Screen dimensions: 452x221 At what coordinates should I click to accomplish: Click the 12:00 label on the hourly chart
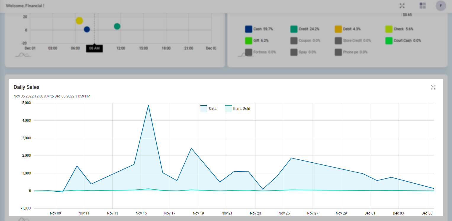(x=121, y=48)
